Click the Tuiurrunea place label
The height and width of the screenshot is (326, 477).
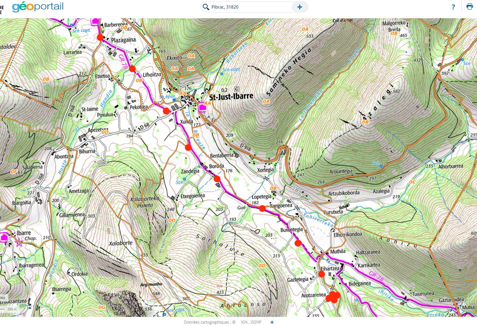click(423, 294)
